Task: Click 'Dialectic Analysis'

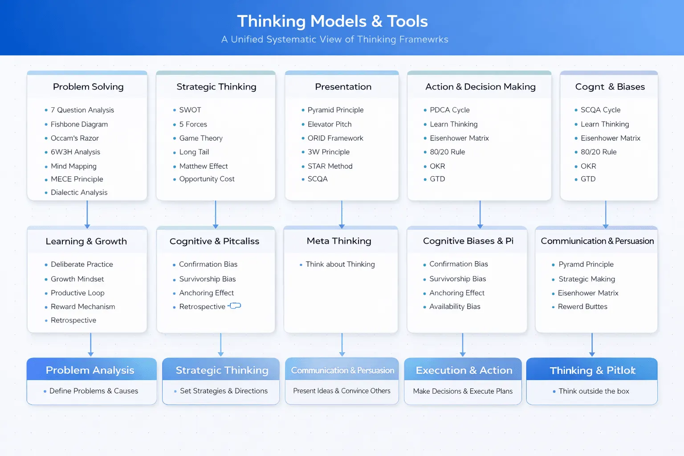Action: coord(79,192)
